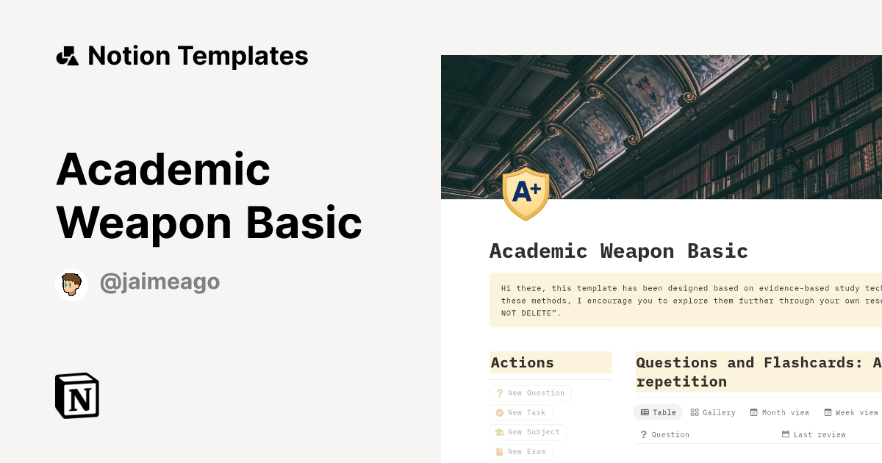The height and width of the screenshot is (463, 882).
Task: Click the A+ shield page icon
Action: click(x=526, y=194)
